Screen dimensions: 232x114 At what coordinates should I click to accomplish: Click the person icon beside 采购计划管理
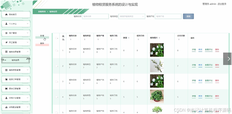pos(6,98)
